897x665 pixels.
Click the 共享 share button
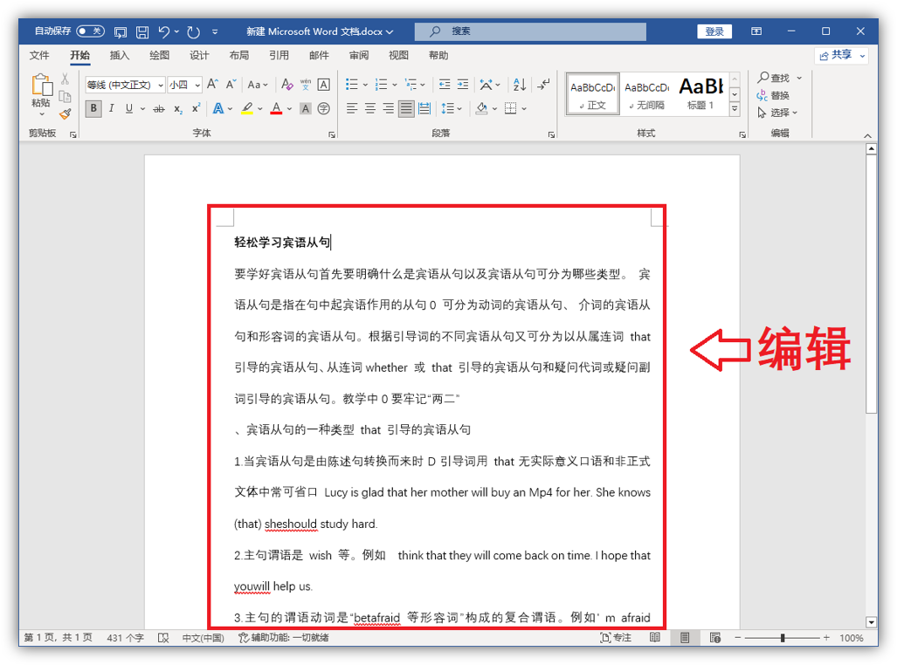click(841, 55)
